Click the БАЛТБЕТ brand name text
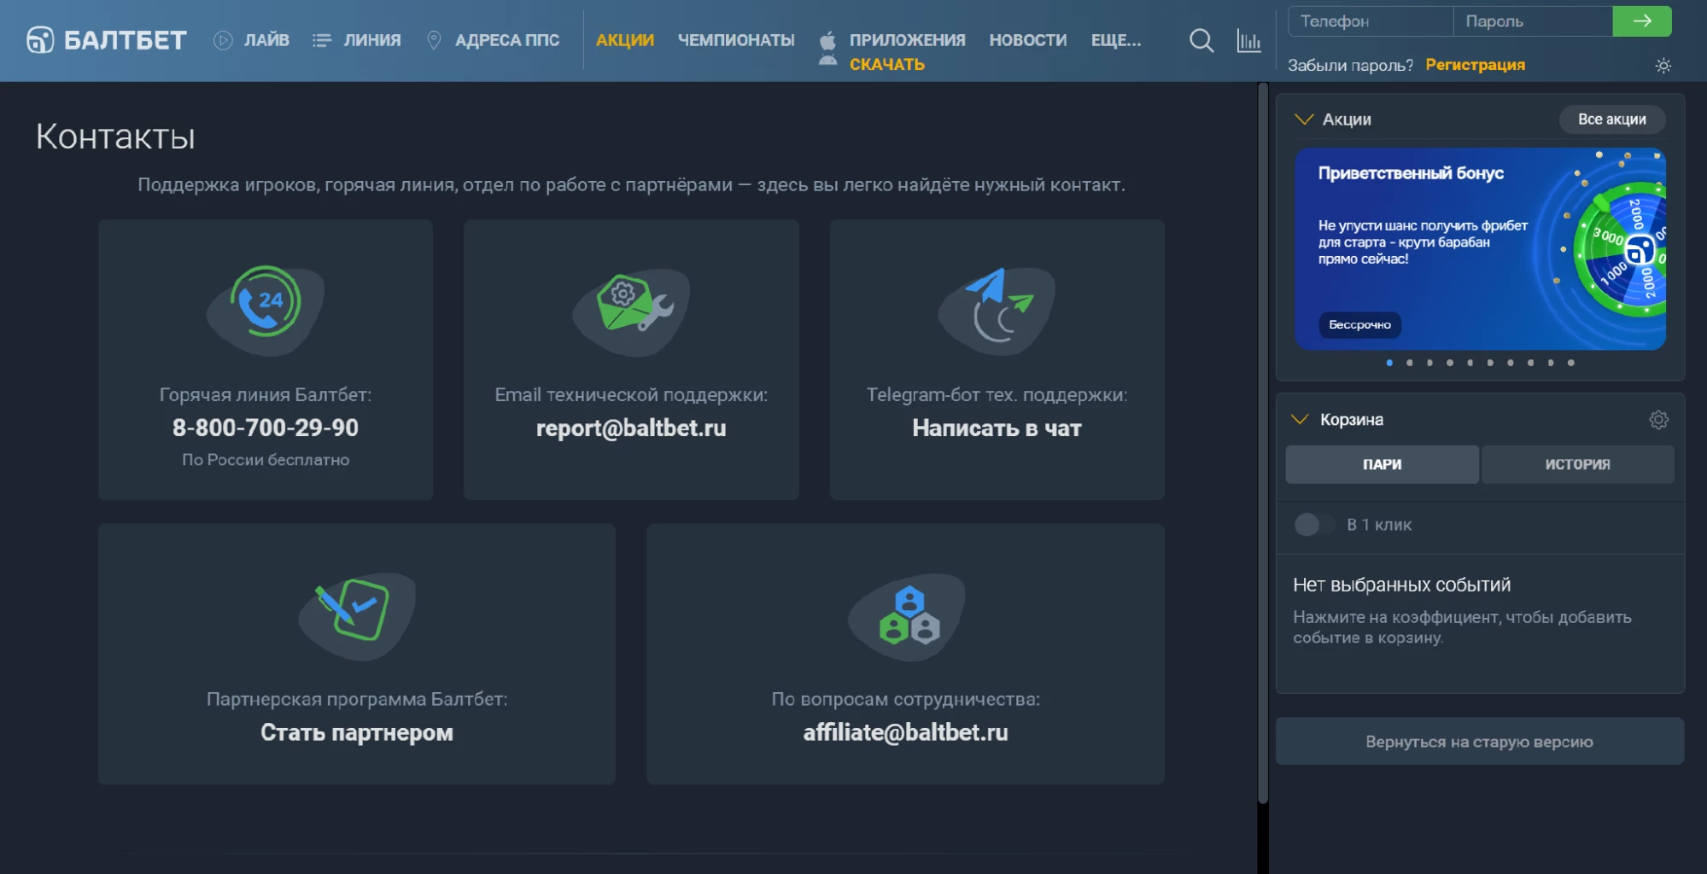The height and width of the screenshot is (874, 1707). pos(126,40)
